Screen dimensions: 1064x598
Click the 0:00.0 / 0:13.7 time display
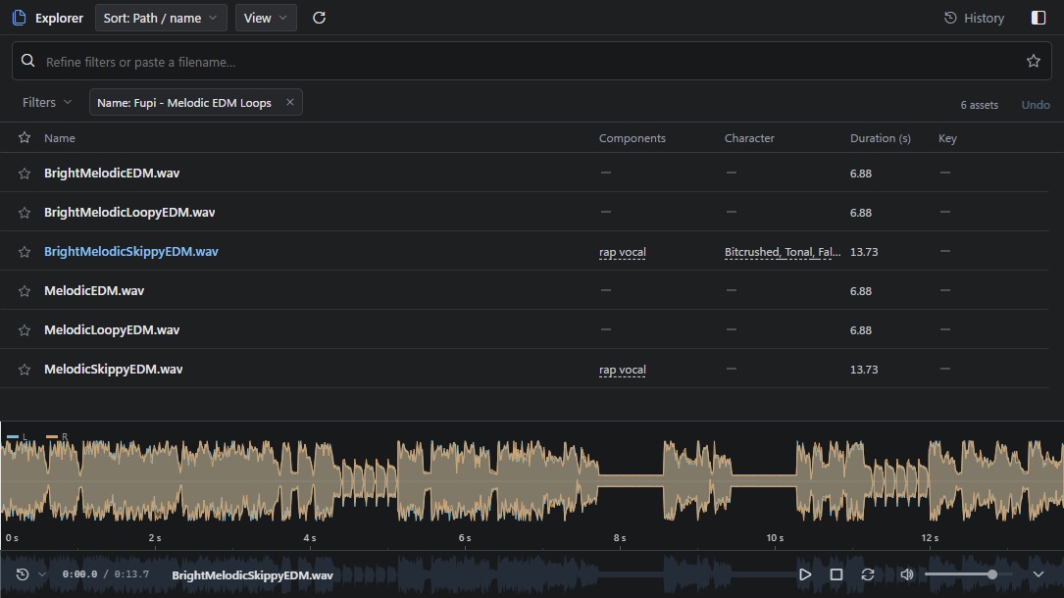105,574
